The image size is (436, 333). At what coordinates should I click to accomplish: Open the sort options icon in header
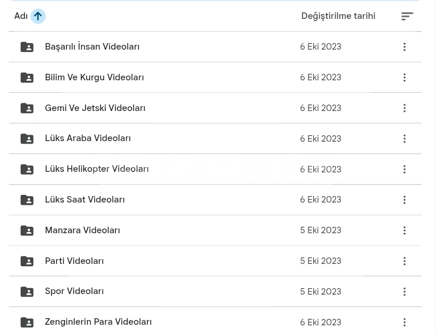[406, 16]
